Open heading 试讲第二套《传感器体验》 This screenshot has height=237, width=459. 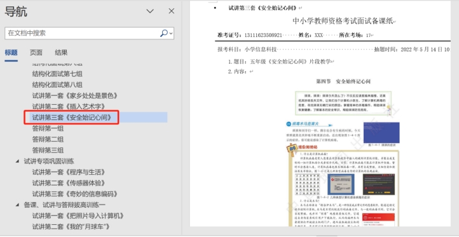point(69,183)
